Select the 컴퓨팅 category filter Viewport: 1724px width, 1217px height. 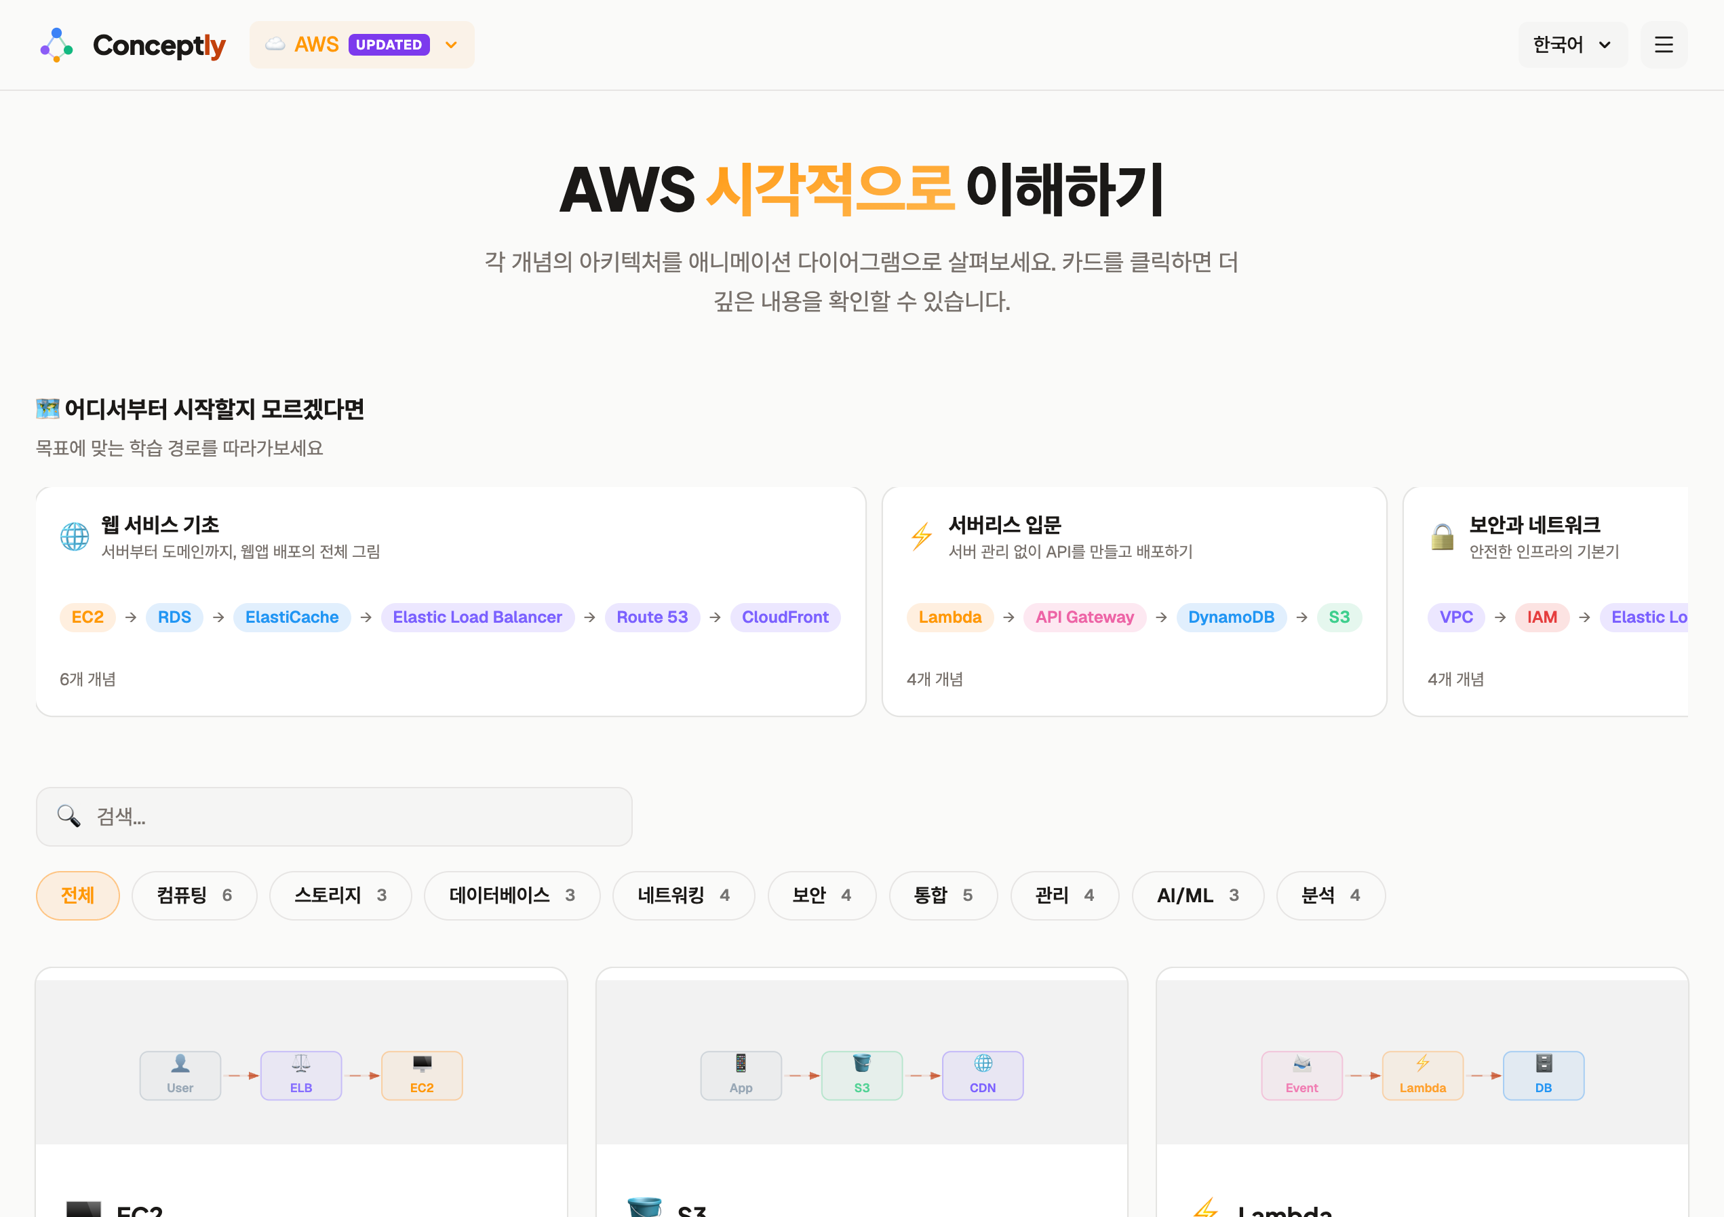point(194,895)
